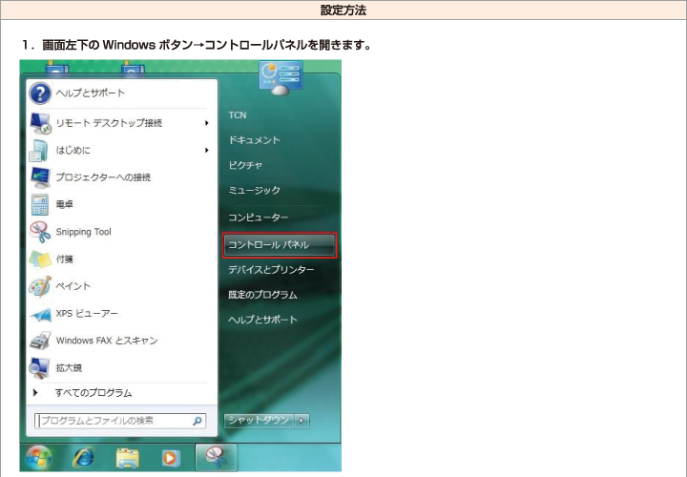Screen dimensions: 687x477
Task: Open デバイスとプリンター link
Action: (x=271, y=270)
